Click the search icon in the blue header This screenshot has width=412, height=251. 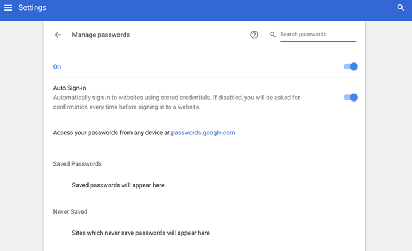tap(400, 8)
